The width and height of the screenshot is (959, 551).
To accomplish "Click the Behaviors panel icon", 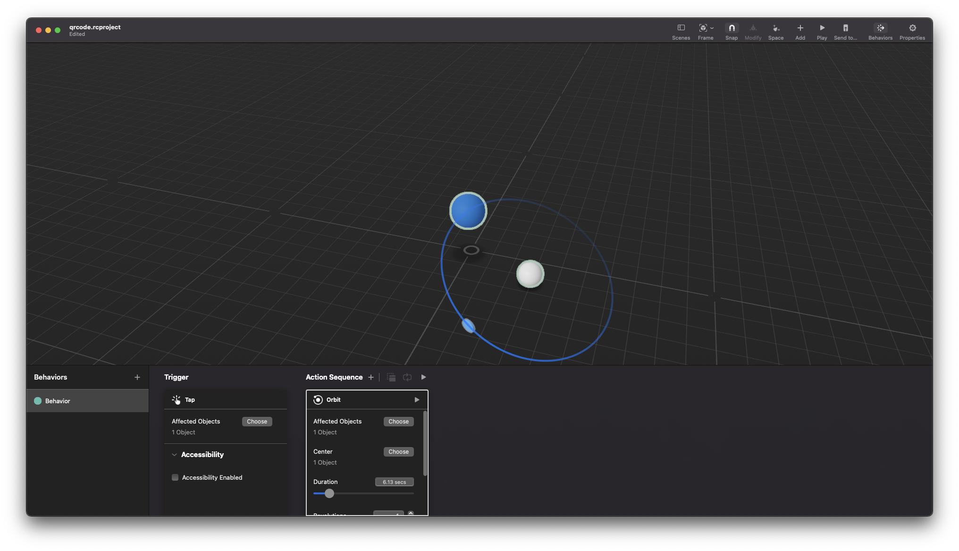I will (x=881, y=28).
